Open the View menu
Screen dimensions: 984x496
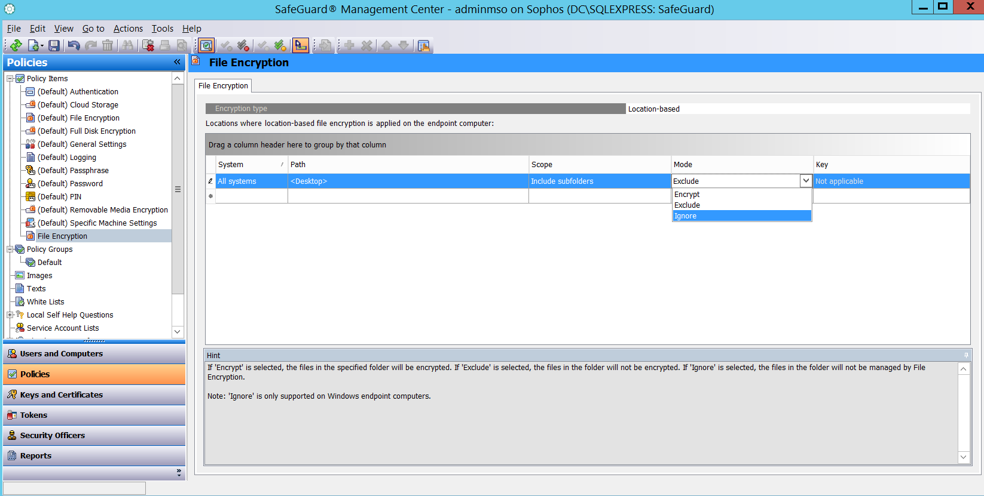coord(64,29)
